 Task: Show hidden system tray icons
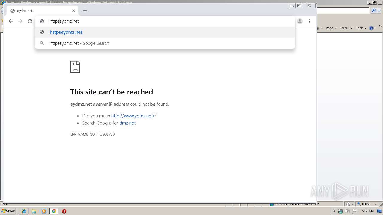tap(334, 211)
